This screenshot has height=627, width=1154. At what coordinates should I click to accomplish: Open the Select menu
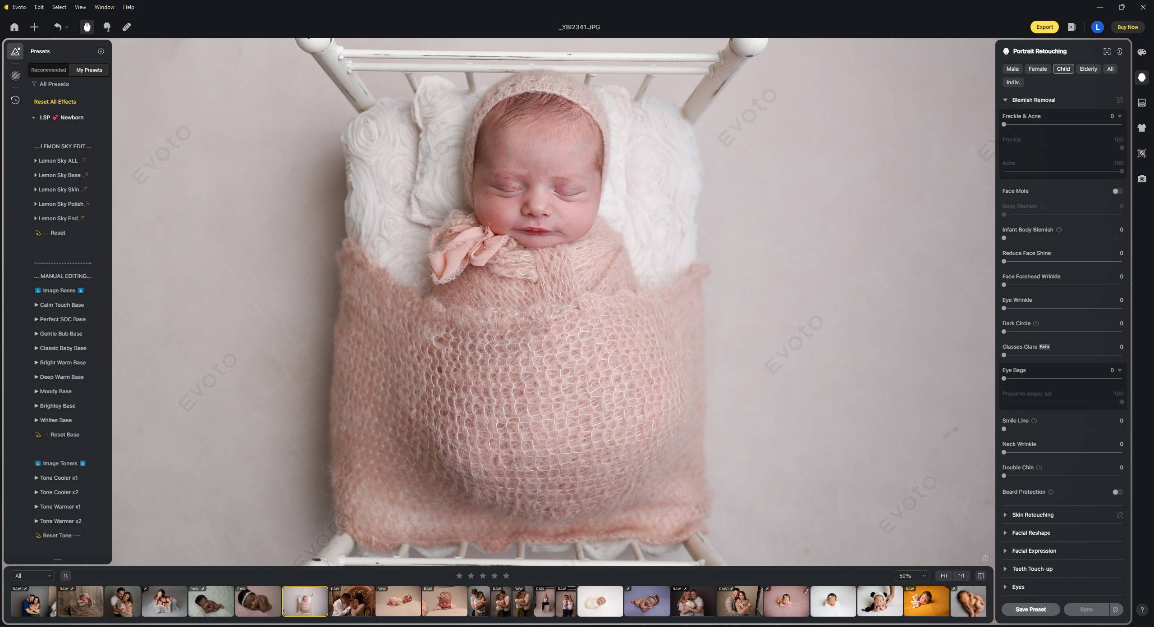[x=59, y=7]
